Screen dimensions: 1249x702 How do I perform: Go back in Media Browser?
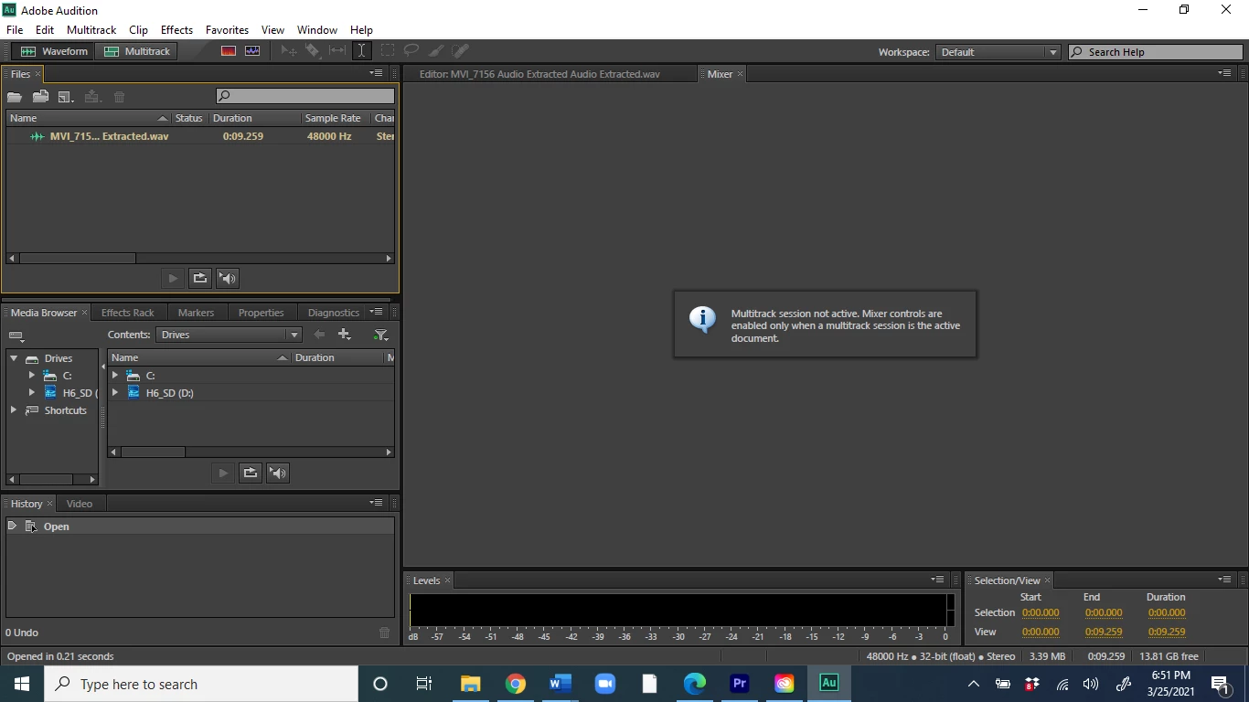[x=319, y=335]
